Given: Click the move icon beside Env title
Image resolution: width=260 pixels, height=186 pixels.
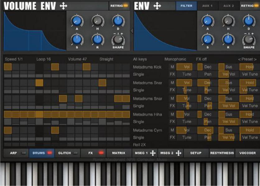Looking at the screenshot, I should coord(157,6).
